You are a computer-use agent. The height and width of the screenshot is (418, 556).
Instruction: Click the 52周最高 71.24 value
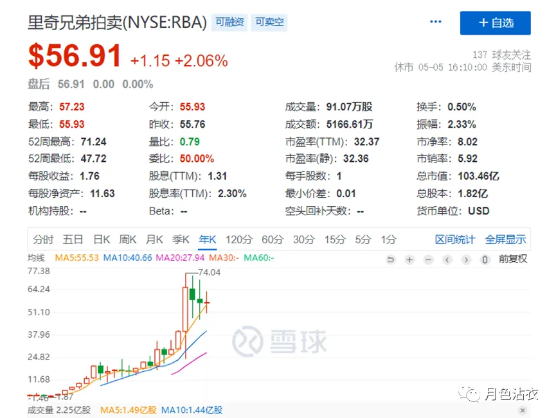[94, 142]
